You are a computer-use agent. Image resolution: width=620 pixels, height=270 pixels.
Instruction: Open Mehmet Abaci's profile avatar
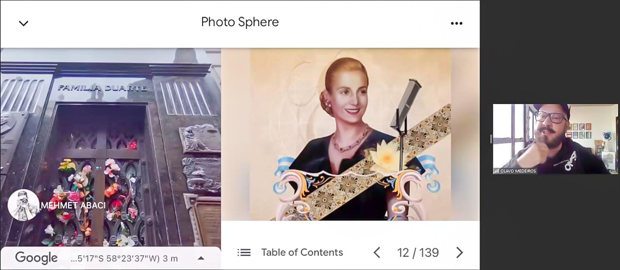[x=23, y=205]
